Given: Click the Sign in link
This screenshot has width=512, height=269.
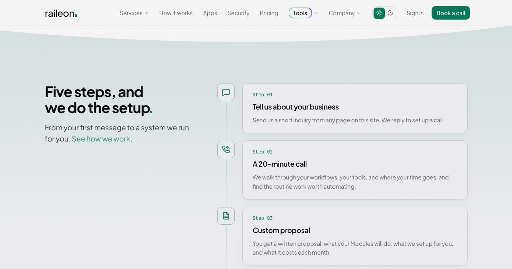Looking at the screenshot, I should point(415,13).
